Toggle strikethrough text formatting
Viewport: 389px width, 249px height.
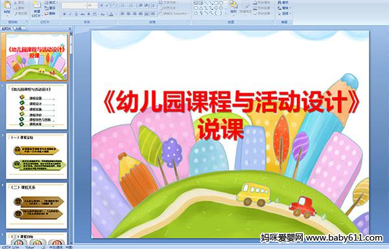coord(82,14)
